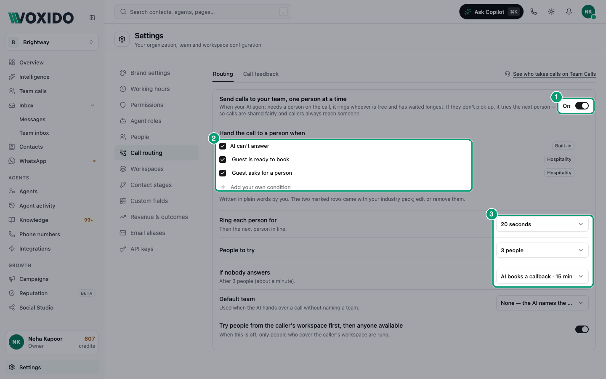This screenshot has height=379, width=606.
Task: Turn off send calls to team toggle
Action: click(582, 106)
